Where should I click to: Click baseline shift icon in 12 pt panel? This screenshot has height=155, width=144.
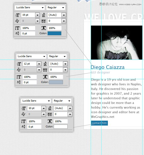(x=19, y=82)
